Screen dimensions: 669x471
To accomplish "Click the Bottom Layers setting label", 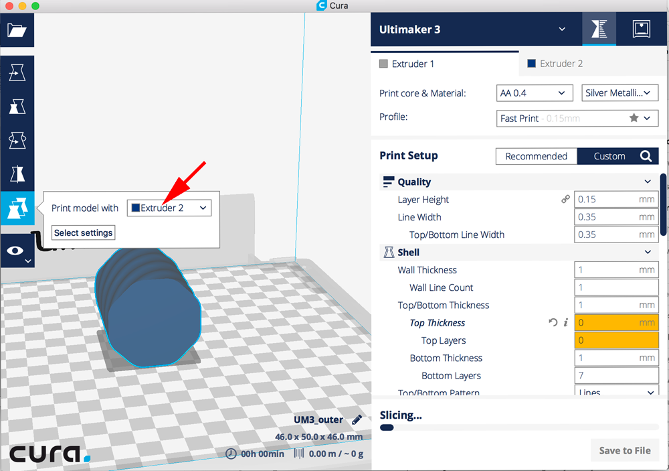I will click(x=451, y=376).
